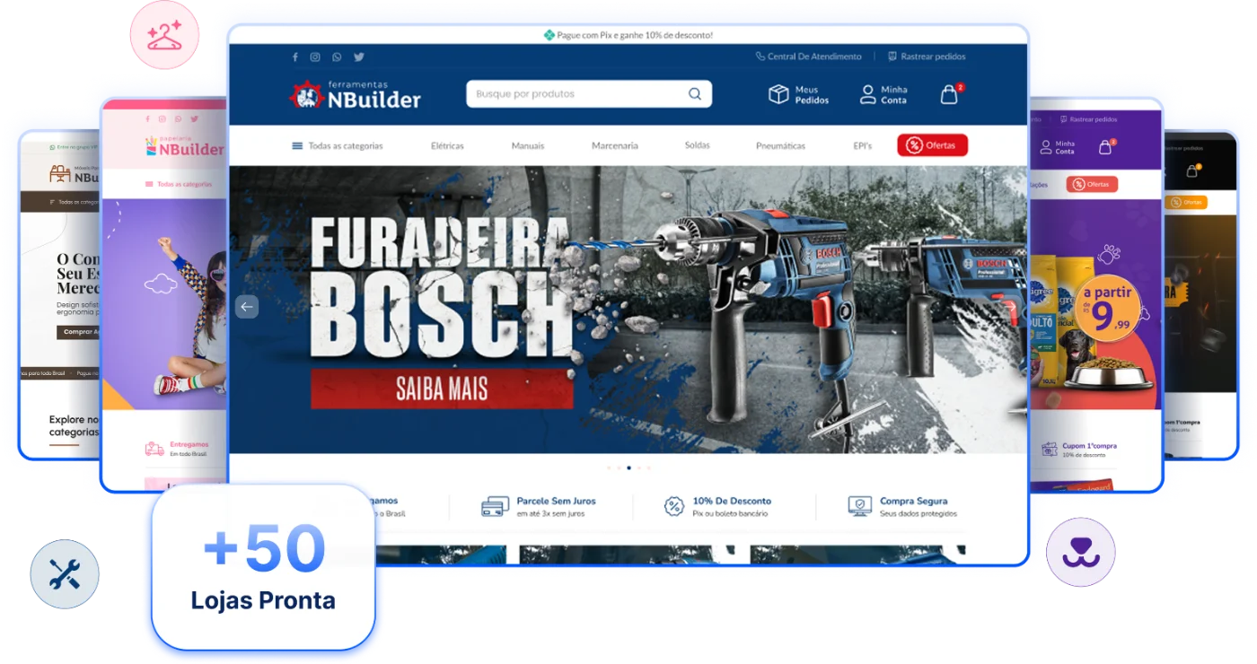Click the SAIBA MAIS banner button
This screenshot has height=664, width=1257.
click(x=442, y=389)
